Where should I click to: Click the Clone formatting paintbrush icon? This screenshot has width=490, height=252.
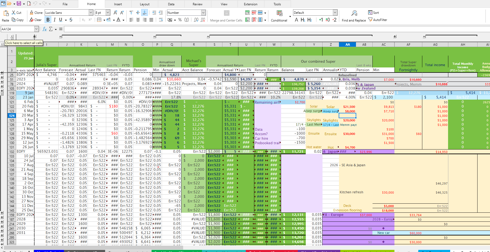(32, 12)
